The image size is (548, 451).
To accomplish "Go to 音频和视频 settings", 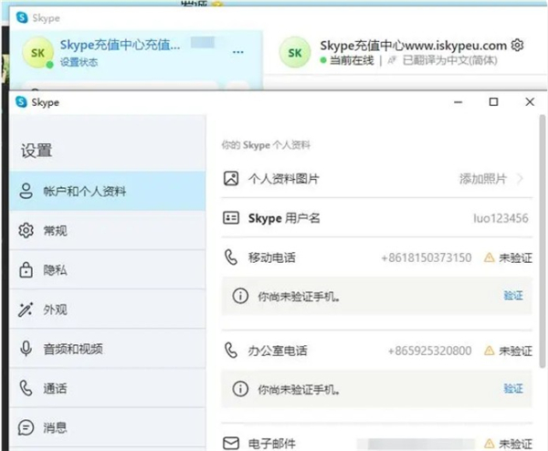I will click(108, 349).
